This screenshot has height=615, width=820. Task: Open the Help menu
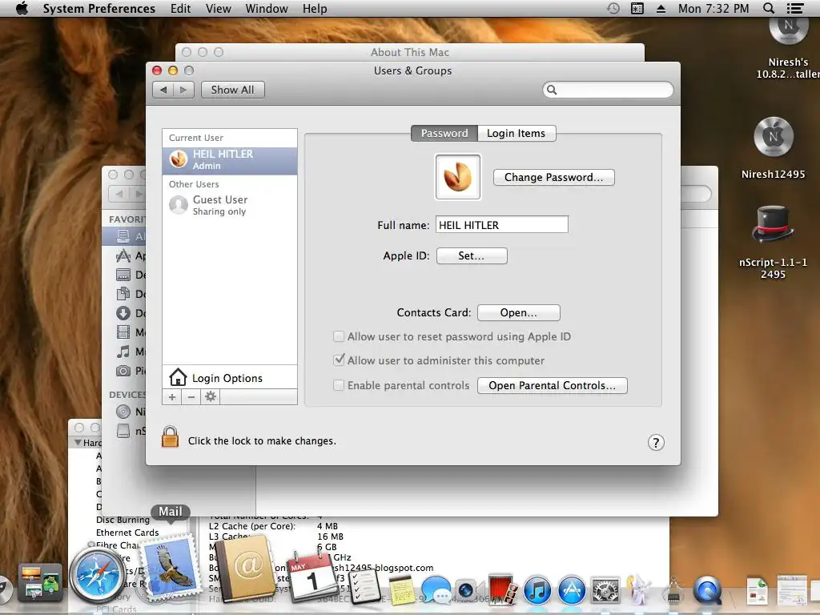pos(315,8)
